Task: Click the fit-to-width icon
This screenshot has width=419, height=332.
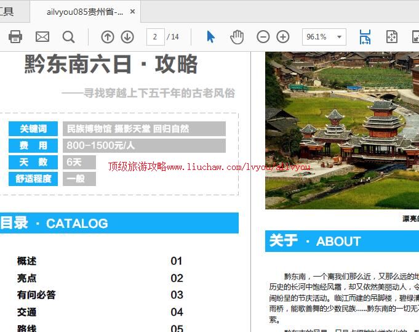Action: tap(365, 37)
